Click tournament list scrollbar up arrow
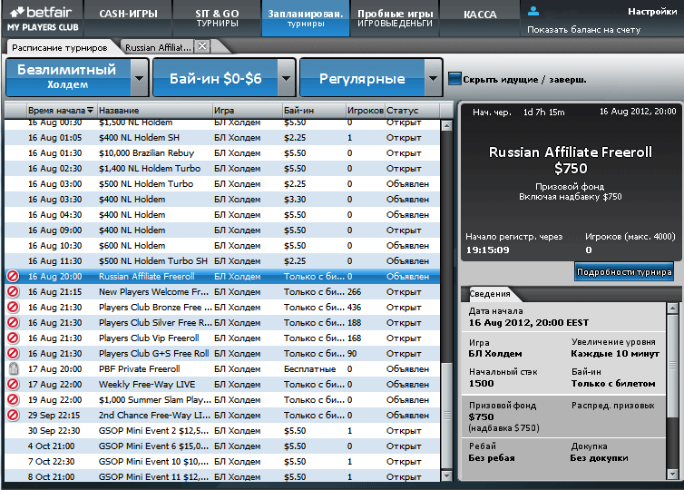 (x=446, y=126)
